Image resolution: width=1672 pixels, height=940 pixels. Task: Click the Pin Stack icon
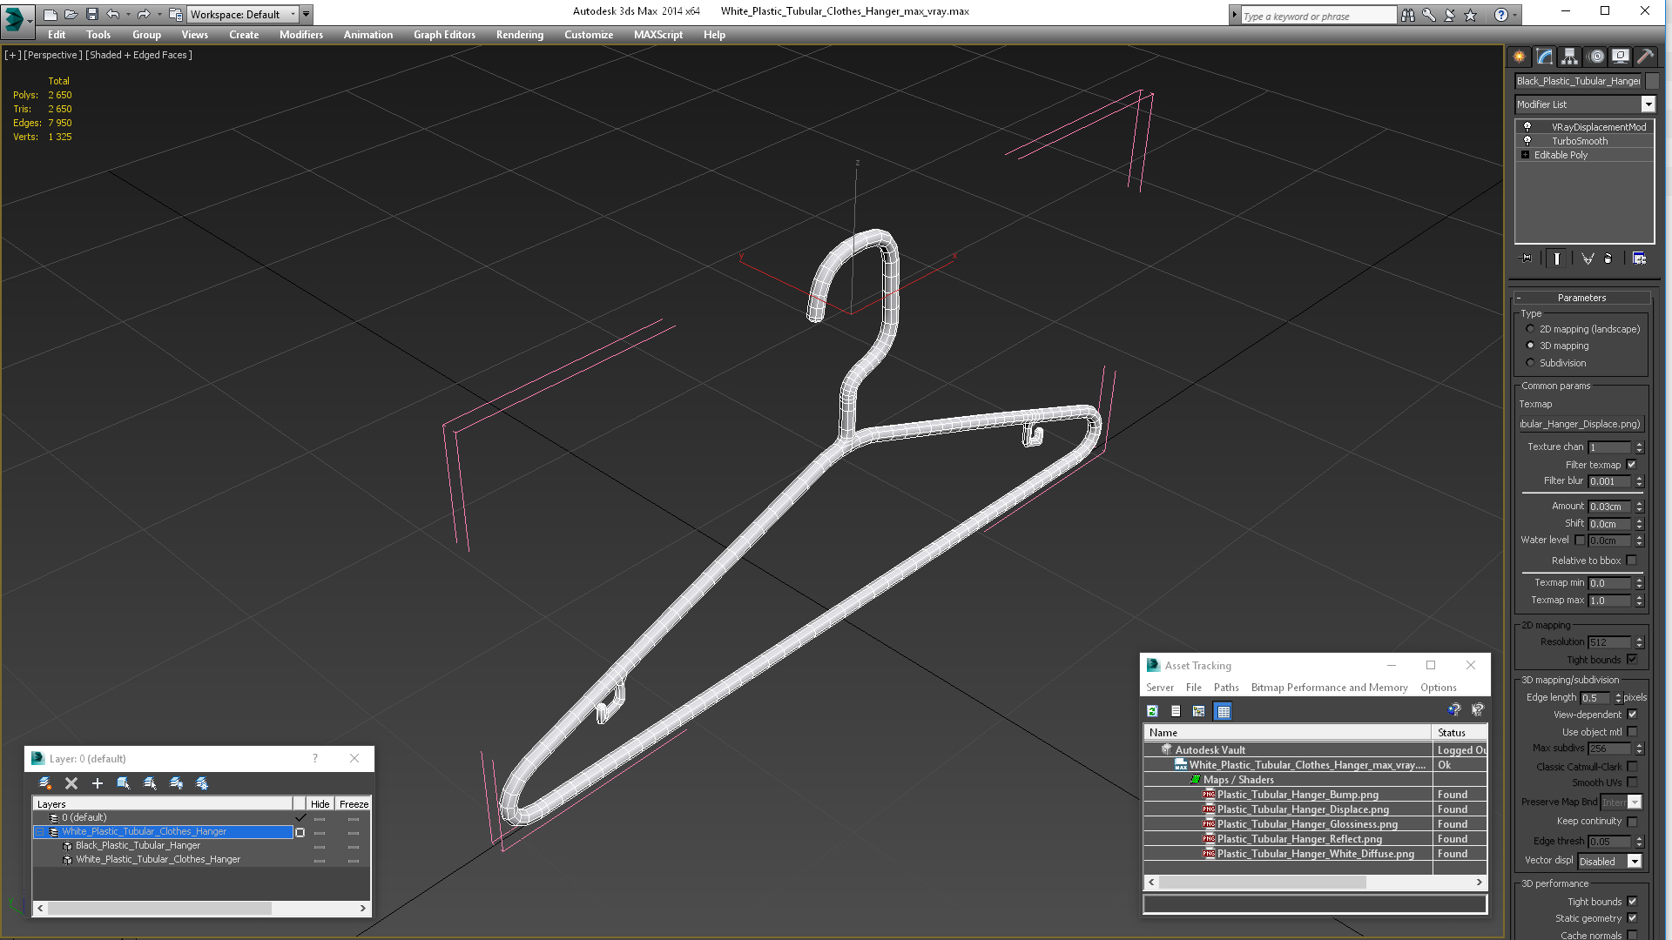pyautogui.click(x=1526, y=258)
